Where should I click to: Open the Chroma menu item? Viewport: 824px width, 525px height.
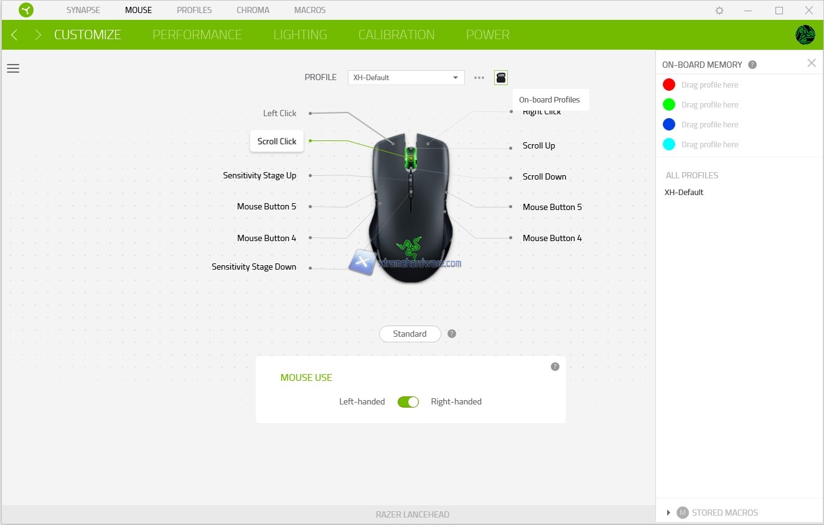(253, 10)
